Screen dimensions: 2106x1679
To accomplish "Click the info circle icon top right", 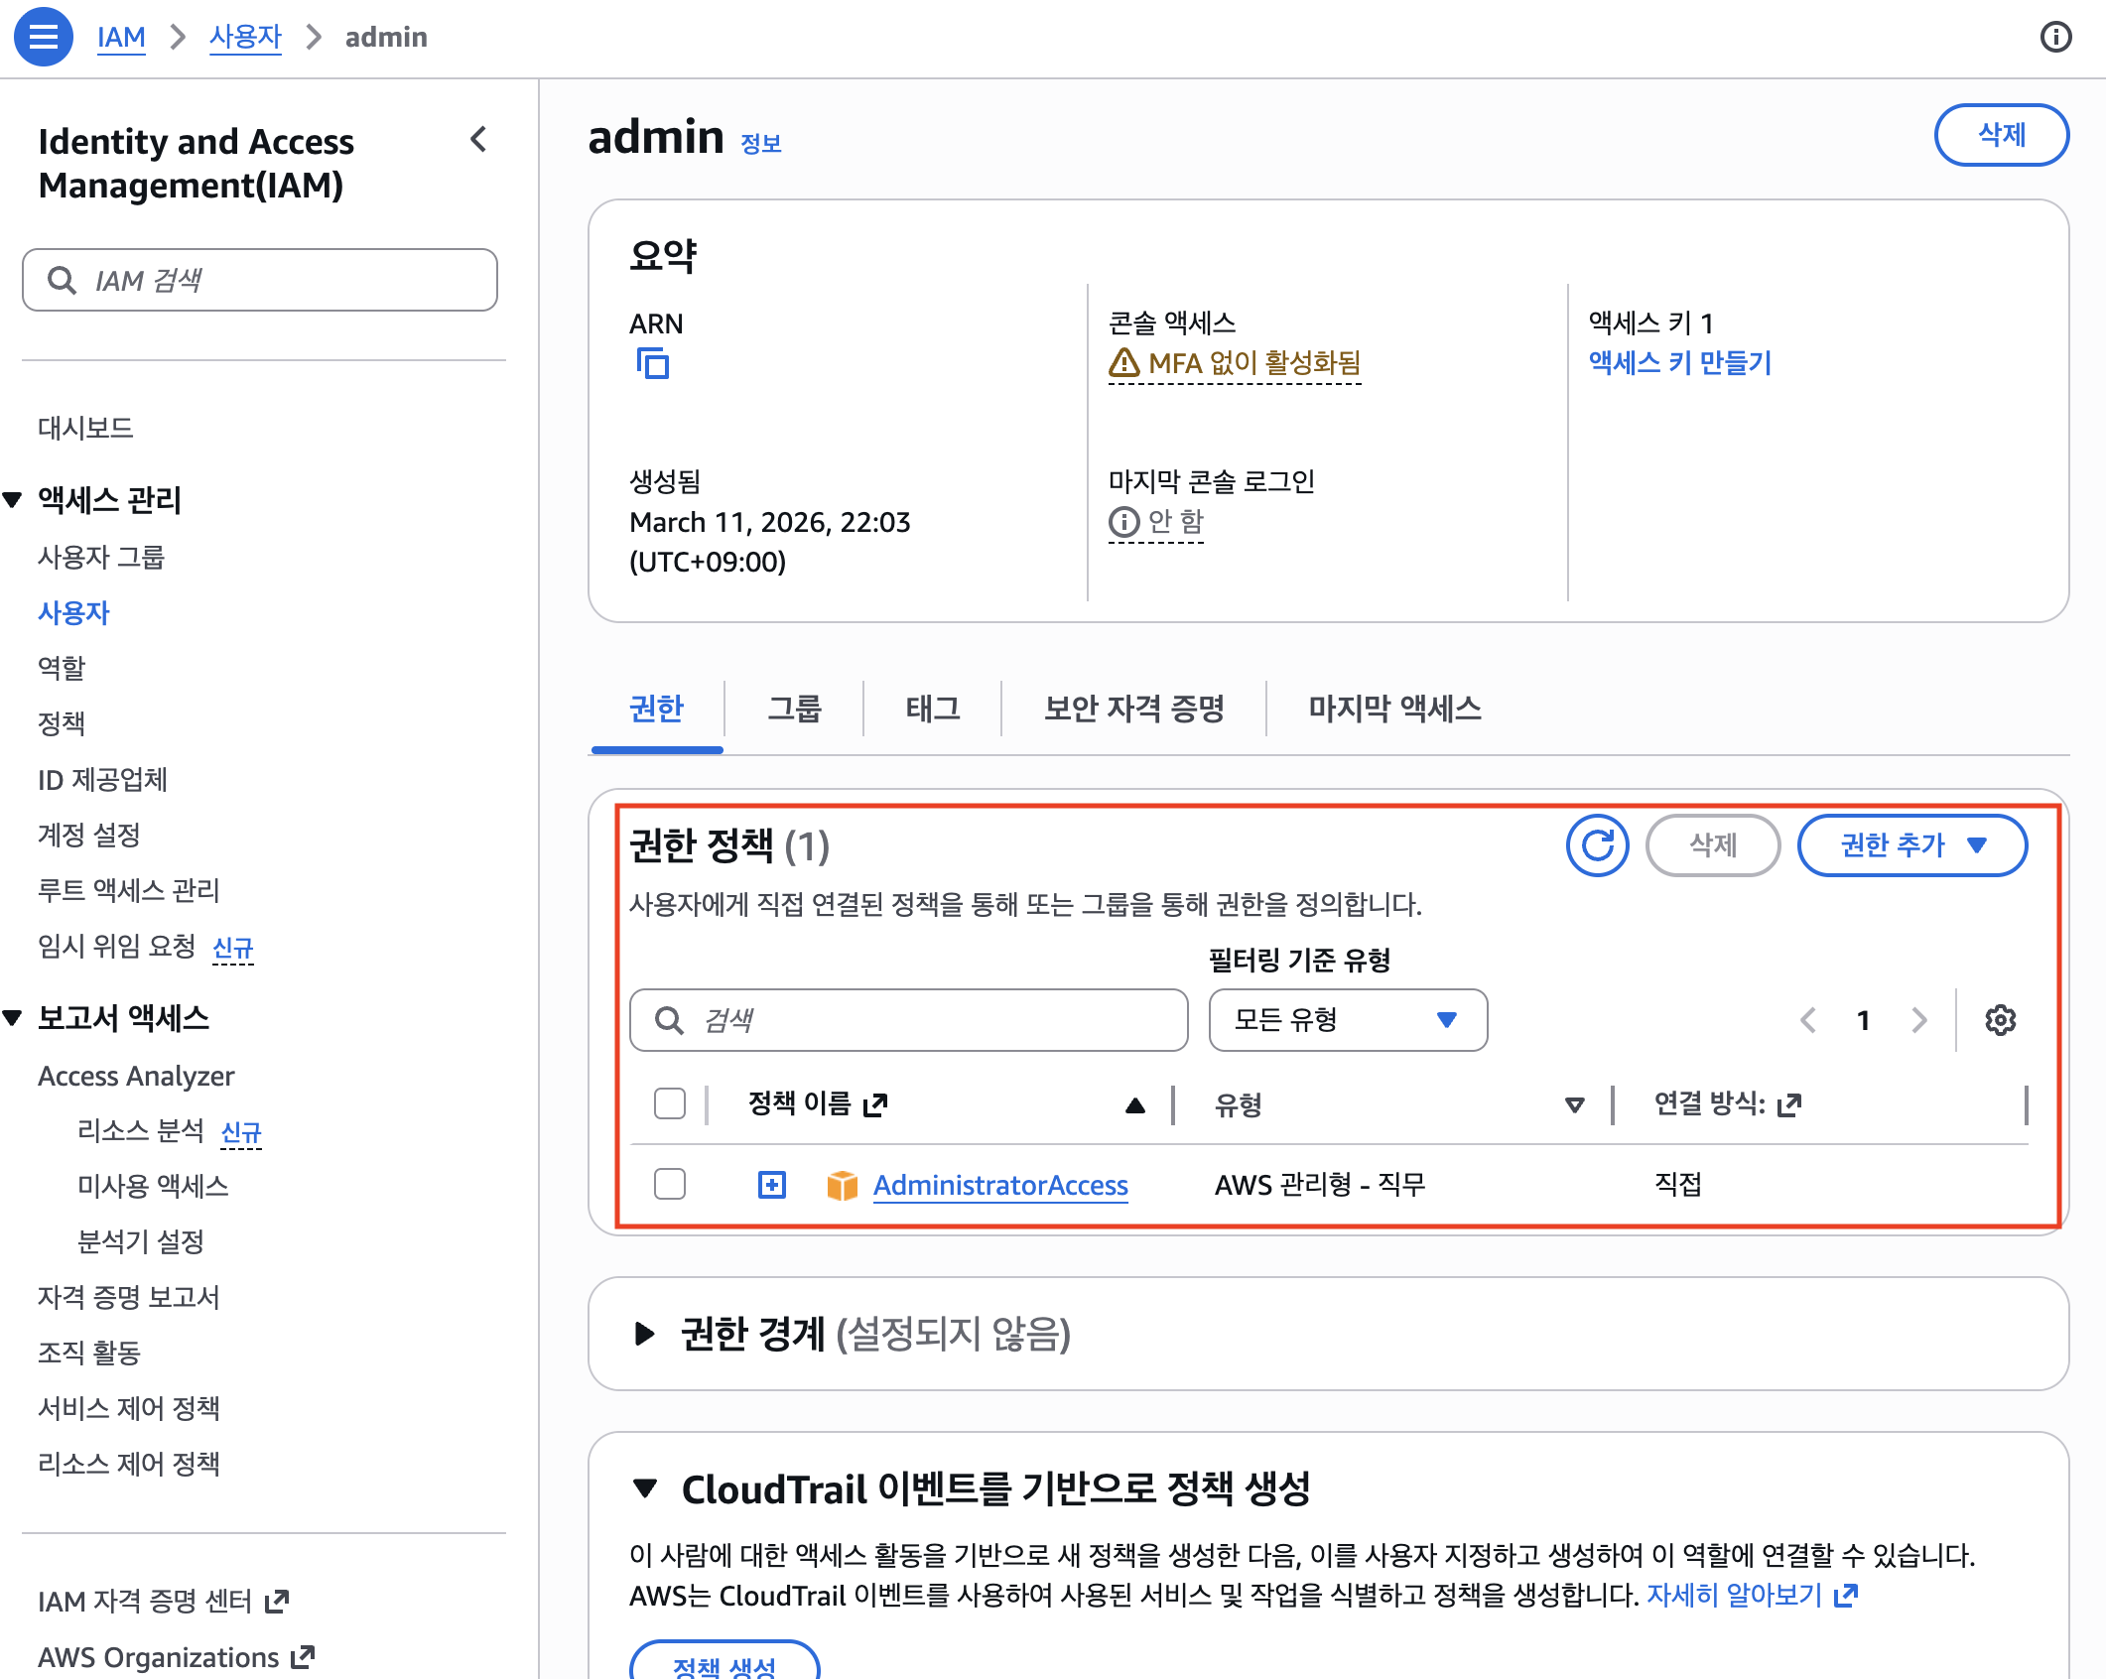I will [x=2055, y=37].
